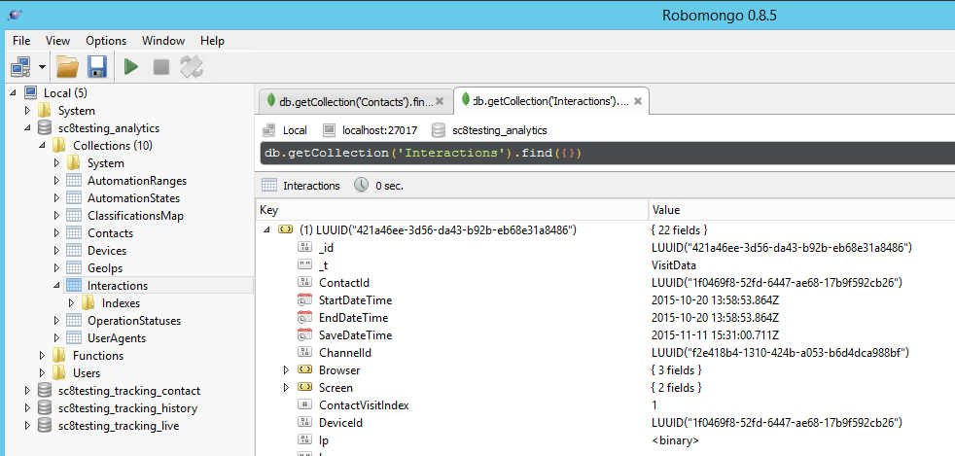Click the Save floppy disk icon

pos(97,67)
